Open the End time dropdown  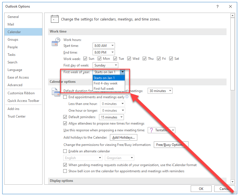click(104, 52)
